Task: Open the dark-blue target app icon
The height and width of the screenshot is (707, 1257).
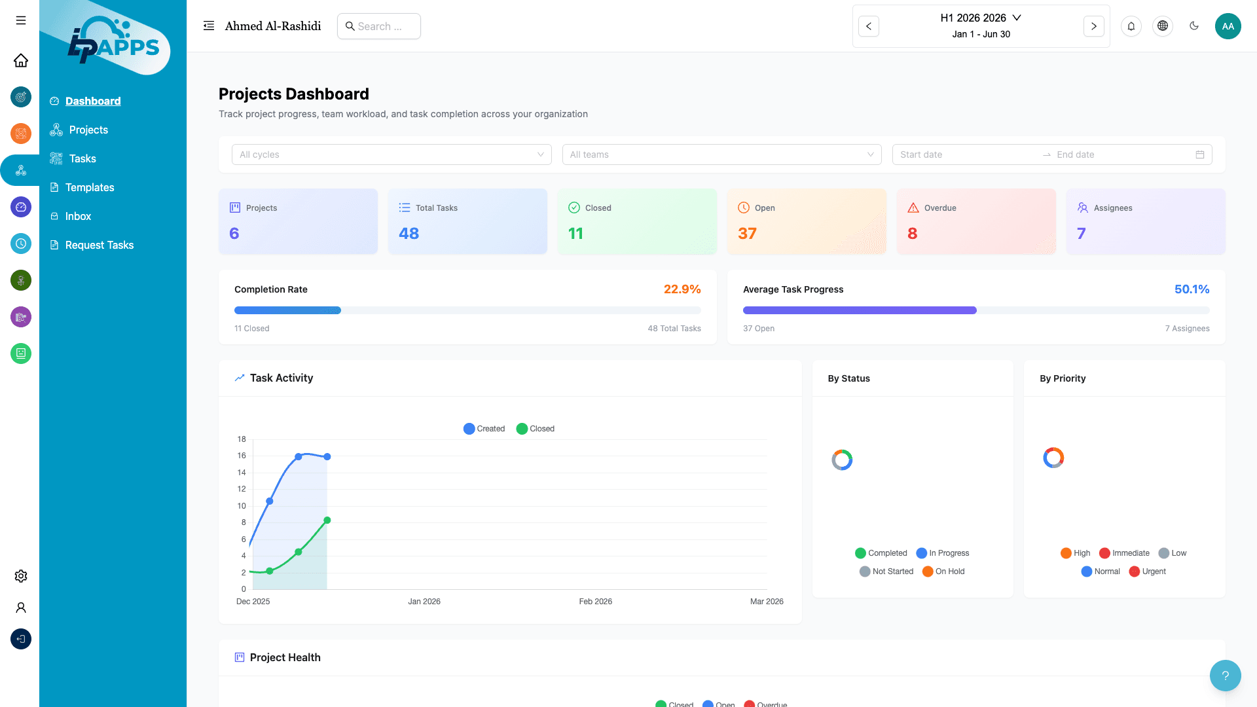Action: (20, 97)
